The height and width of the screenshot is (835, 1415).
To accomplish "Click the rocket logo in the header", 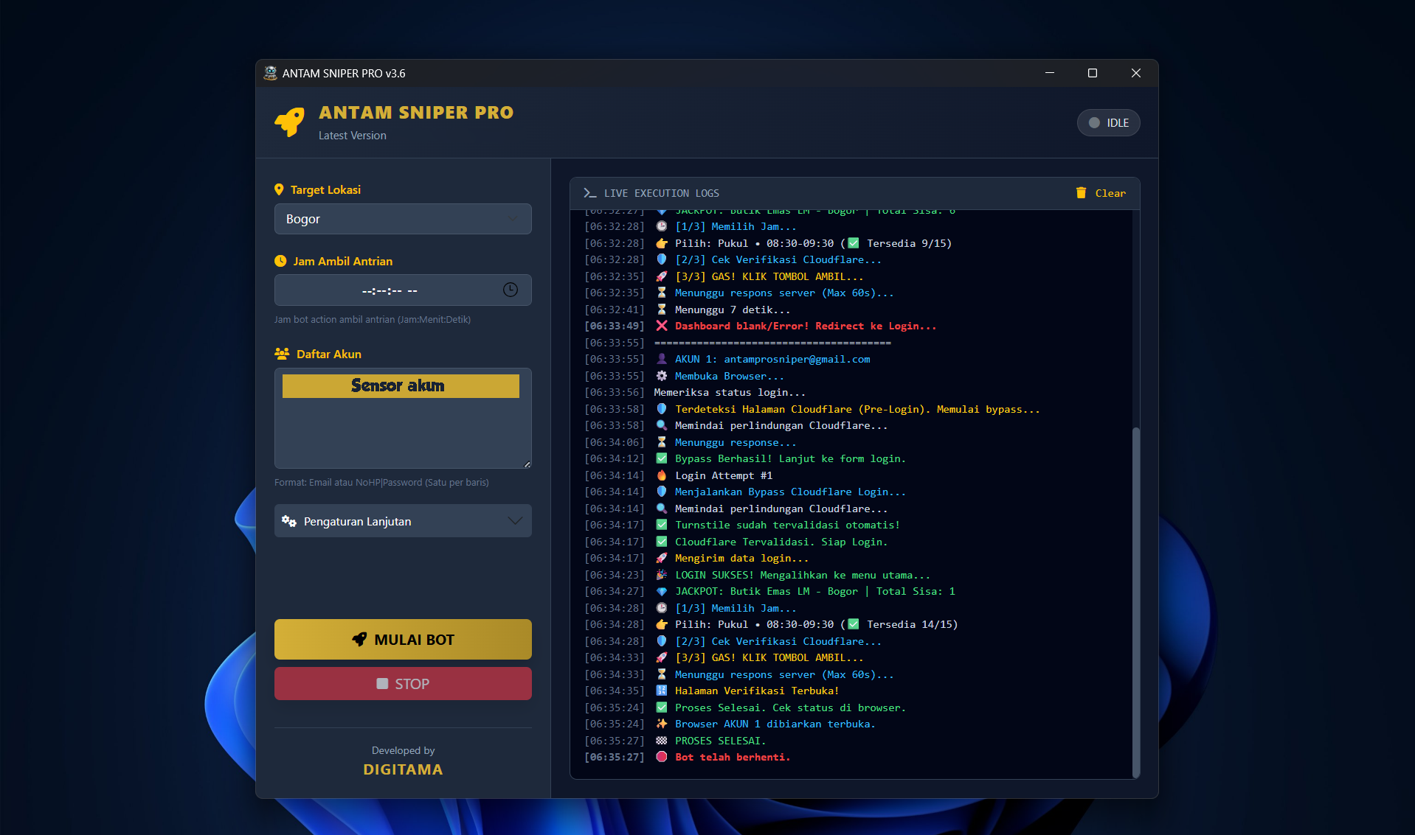I will pyautogui.click(x=289, y=122).
